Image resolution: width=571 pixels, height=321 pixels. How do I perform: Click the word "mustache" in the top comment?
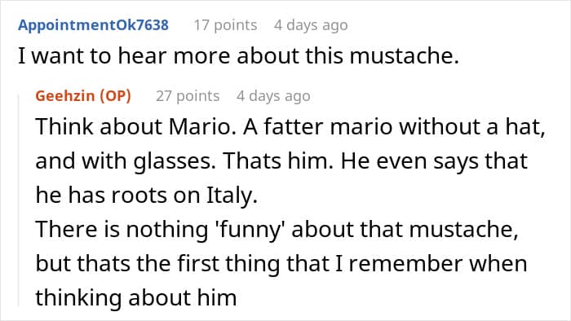click(x=401, y=56)
